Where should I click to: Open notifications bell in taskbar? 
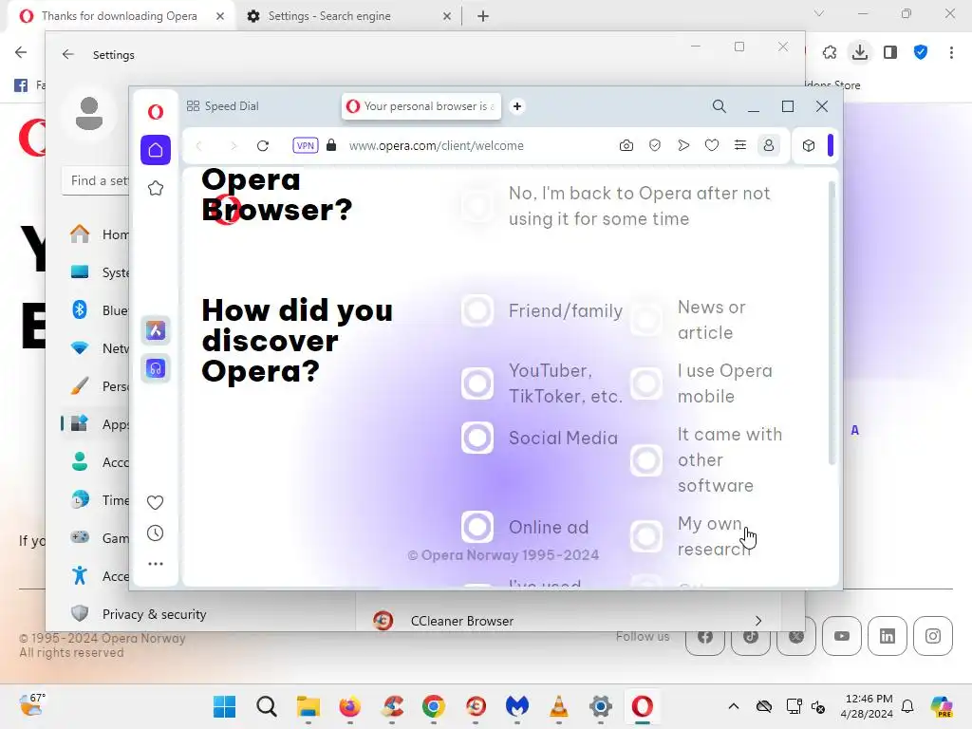pyautogui.click(x=907, y=706)
